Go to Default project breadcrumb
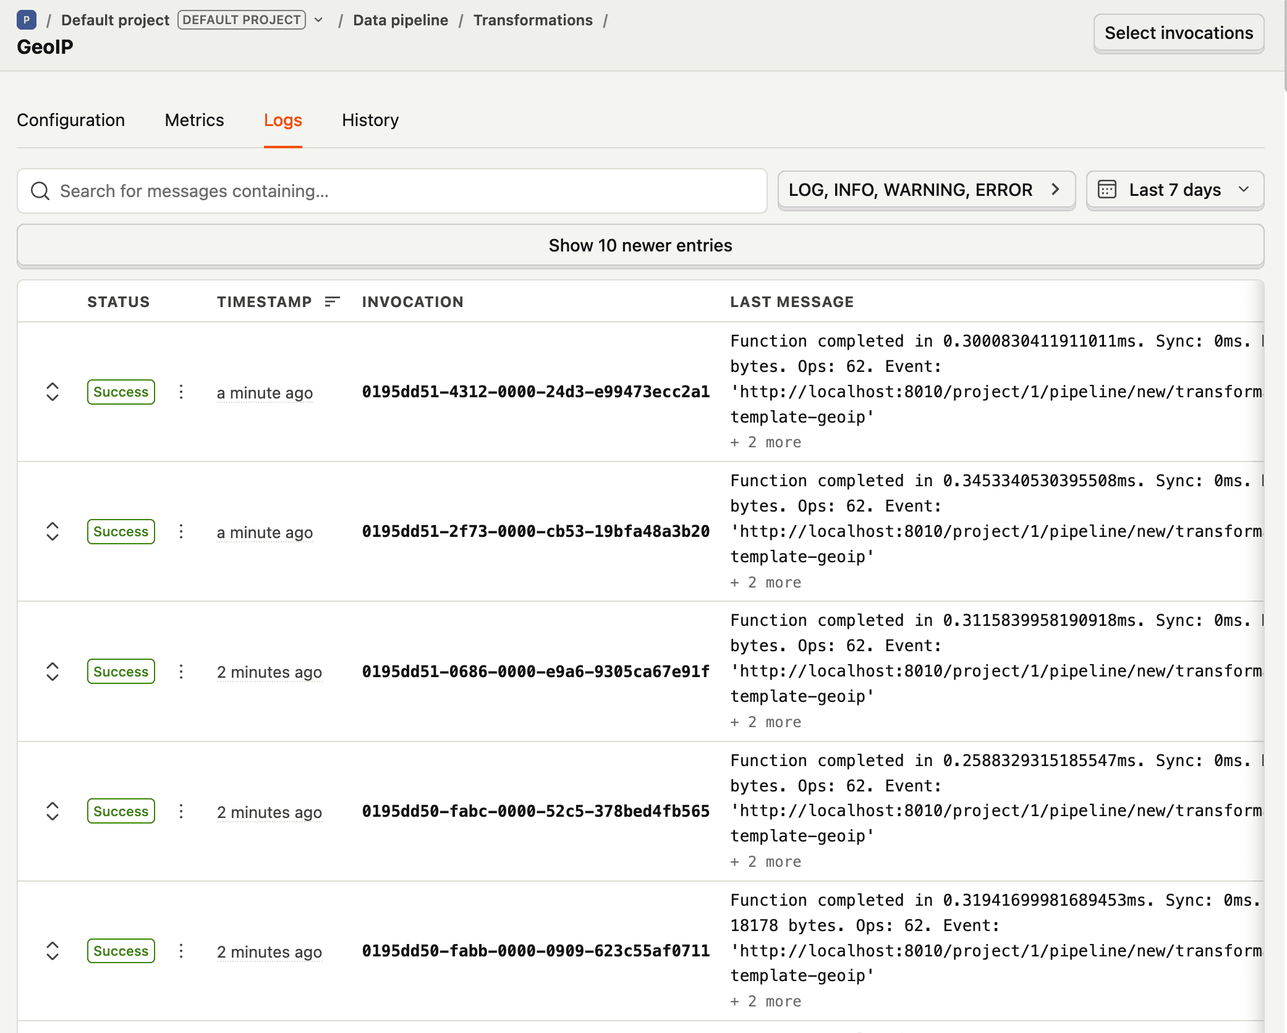1287x1033 pixels. click(115, 20)
